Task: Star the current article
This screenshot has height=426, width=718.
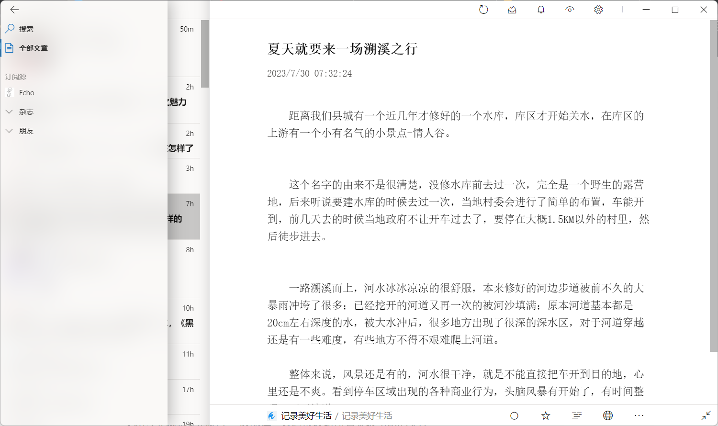Action: coord(546,415)
